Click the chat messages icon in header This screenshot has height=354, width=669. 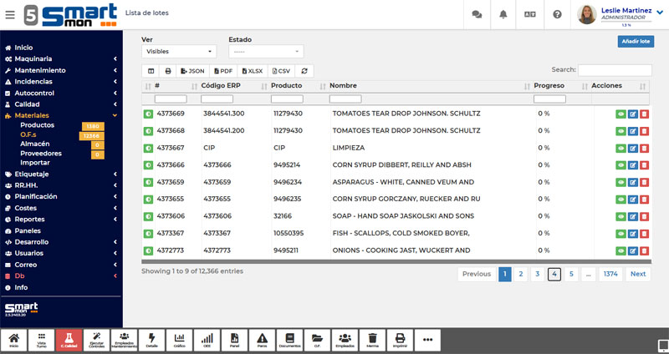coord(477,14)
